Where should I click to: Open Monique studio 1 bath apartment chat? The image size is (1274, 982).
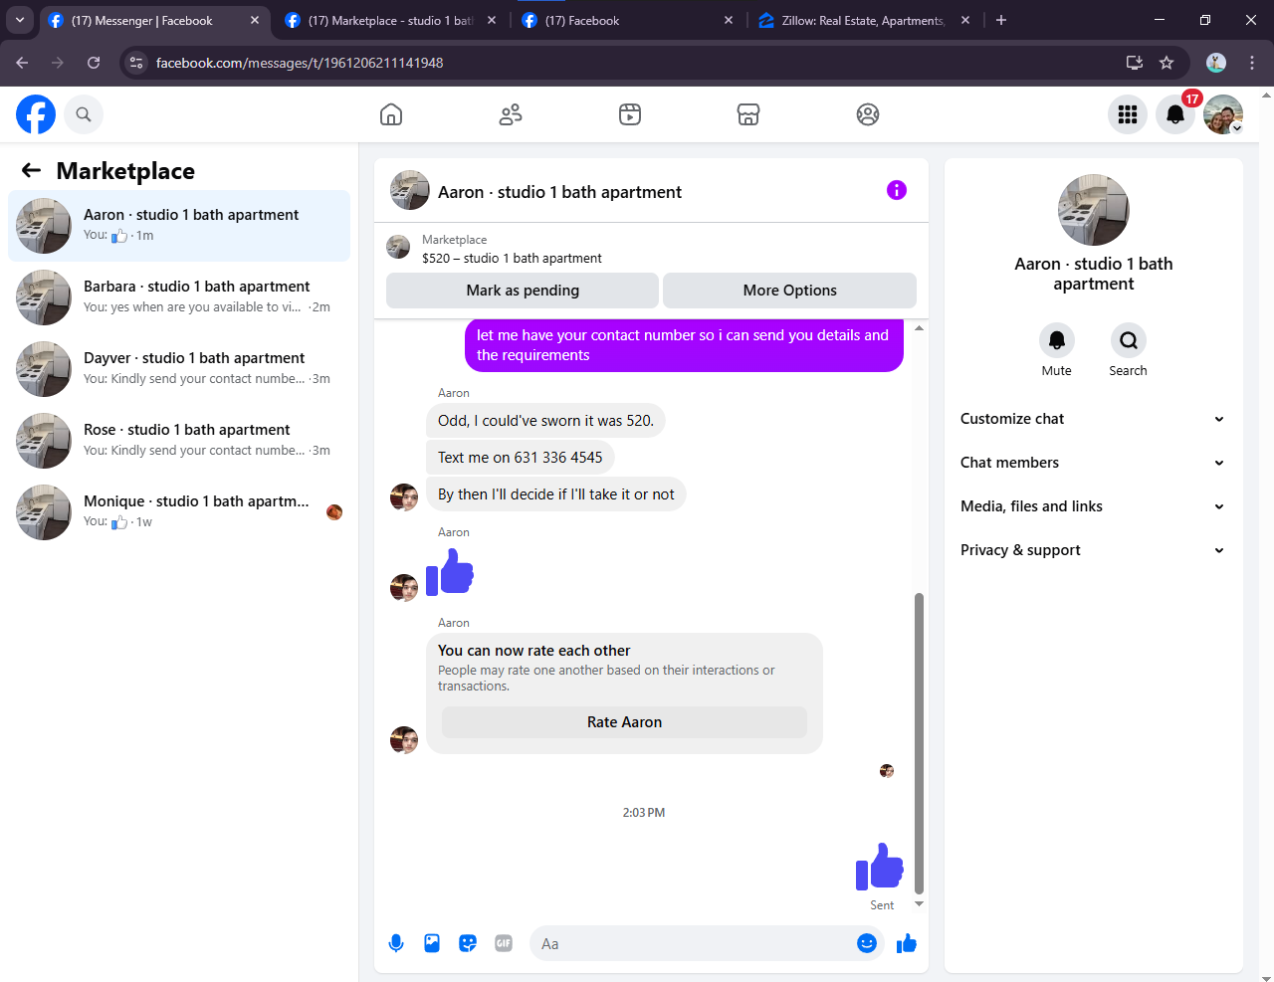pos(179,512)
